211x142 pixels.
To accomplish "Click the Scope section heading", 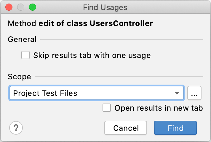I will pyautogui.click(x=20, y=77).
